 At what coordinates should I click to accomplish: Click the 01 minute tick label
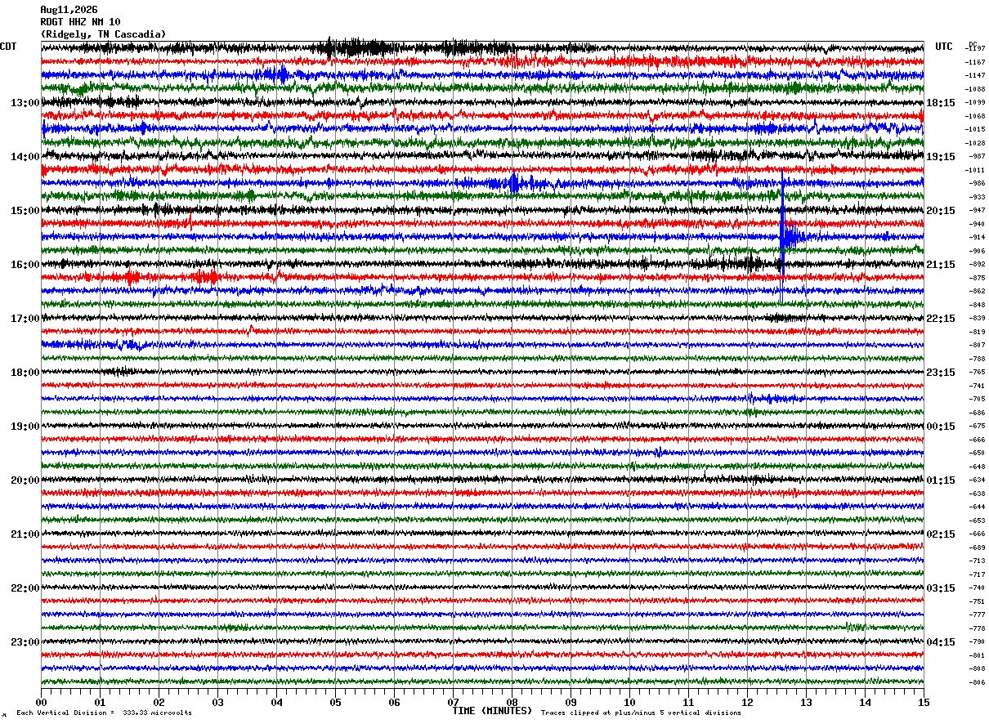(x=100, y=702)
